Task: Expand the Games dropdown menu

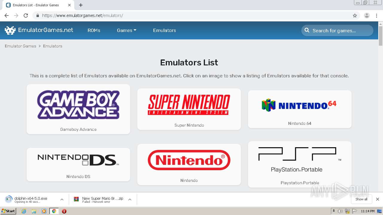Action: (127, 30)
